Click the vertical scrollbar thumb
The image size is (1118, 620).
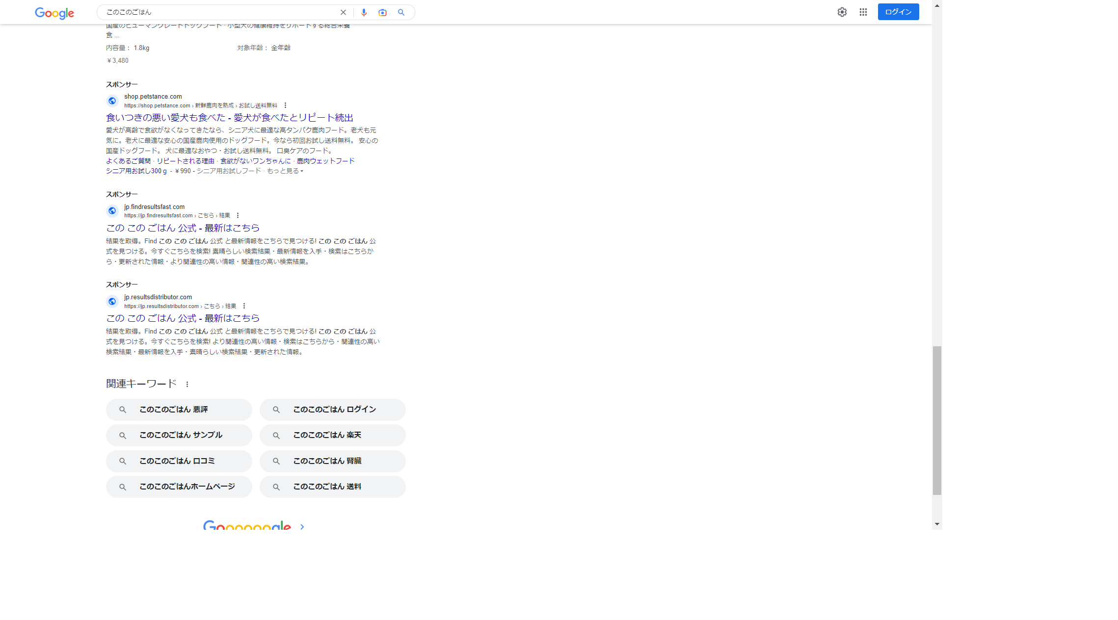(x=937, y=420)
